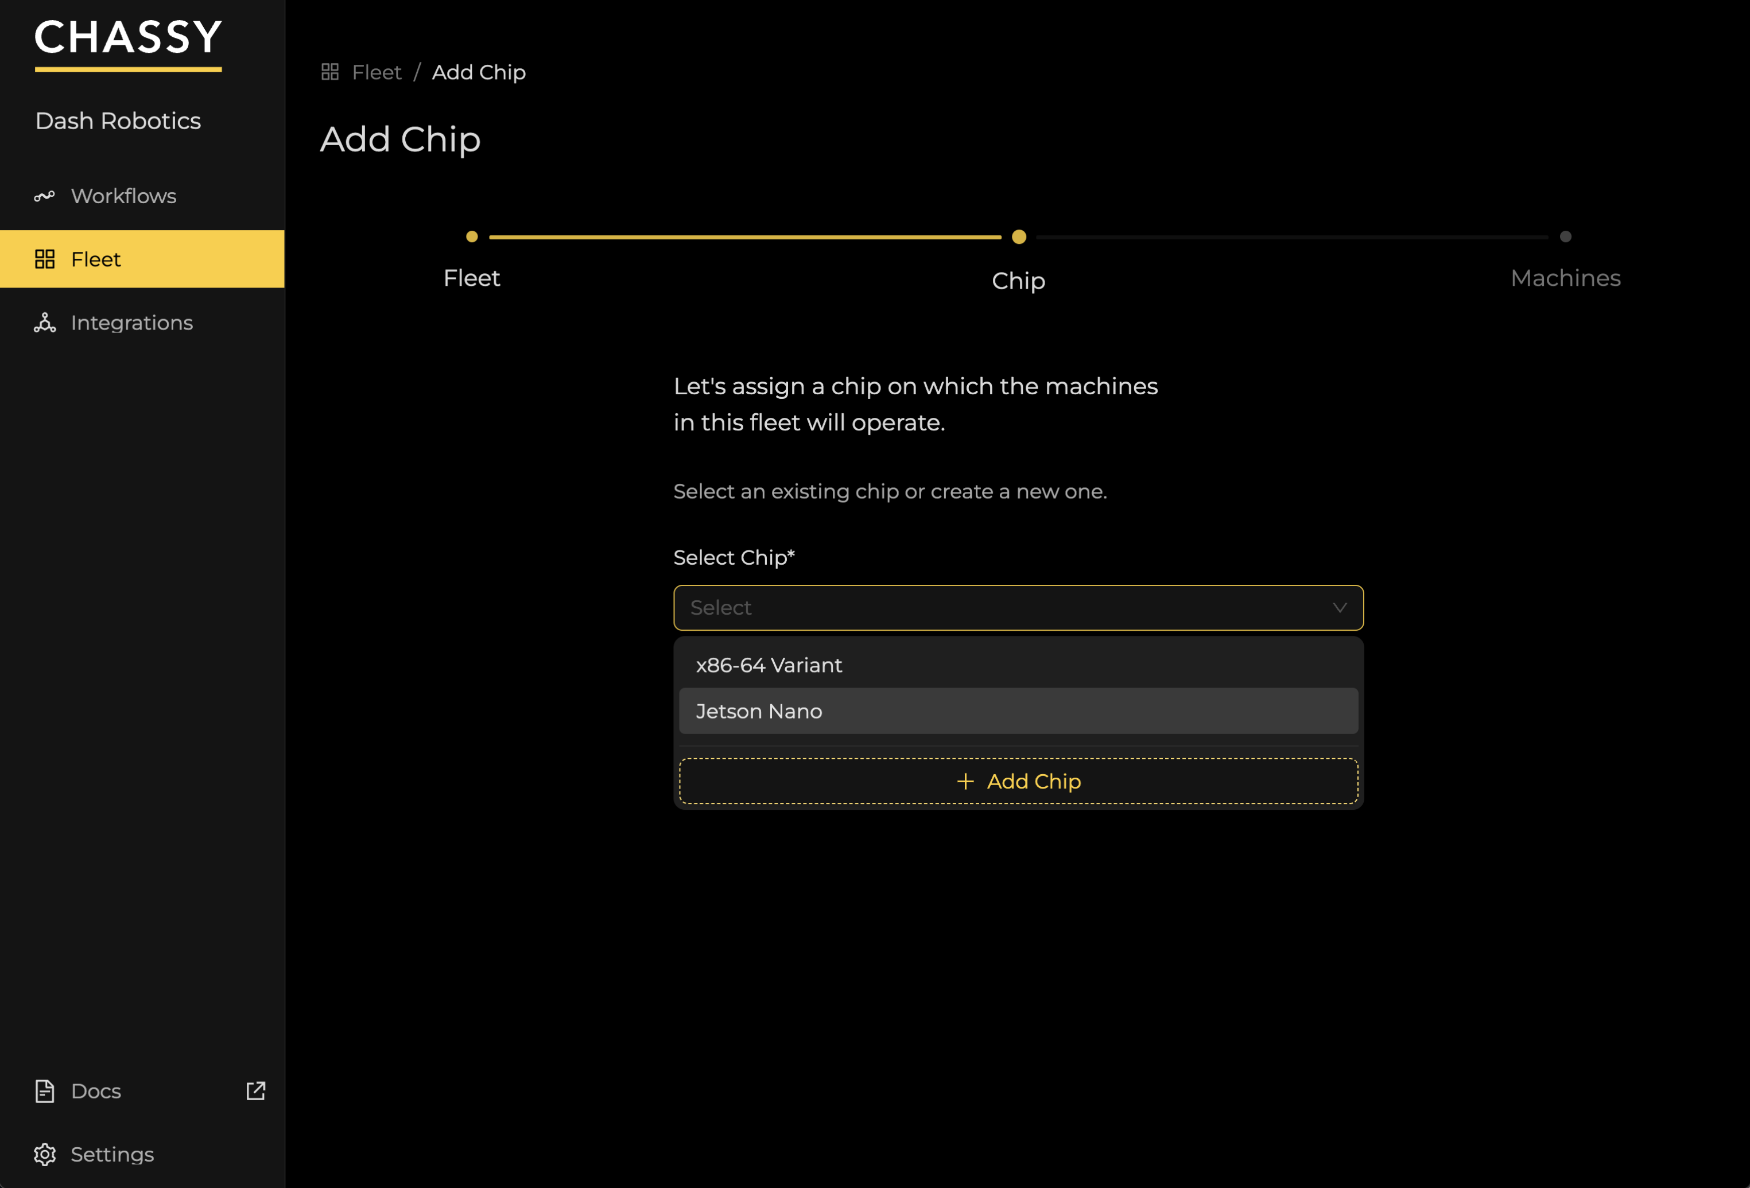The height and width of the screenshot is (1188, 1750).
Task: Click the plus icon inside Add Chip button
Action: (x=965, y=781)
